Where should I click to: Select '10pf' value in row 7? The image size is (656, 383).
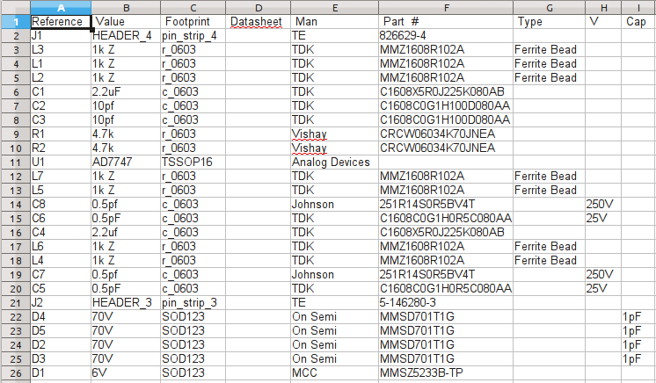click(x=126, y=106)
